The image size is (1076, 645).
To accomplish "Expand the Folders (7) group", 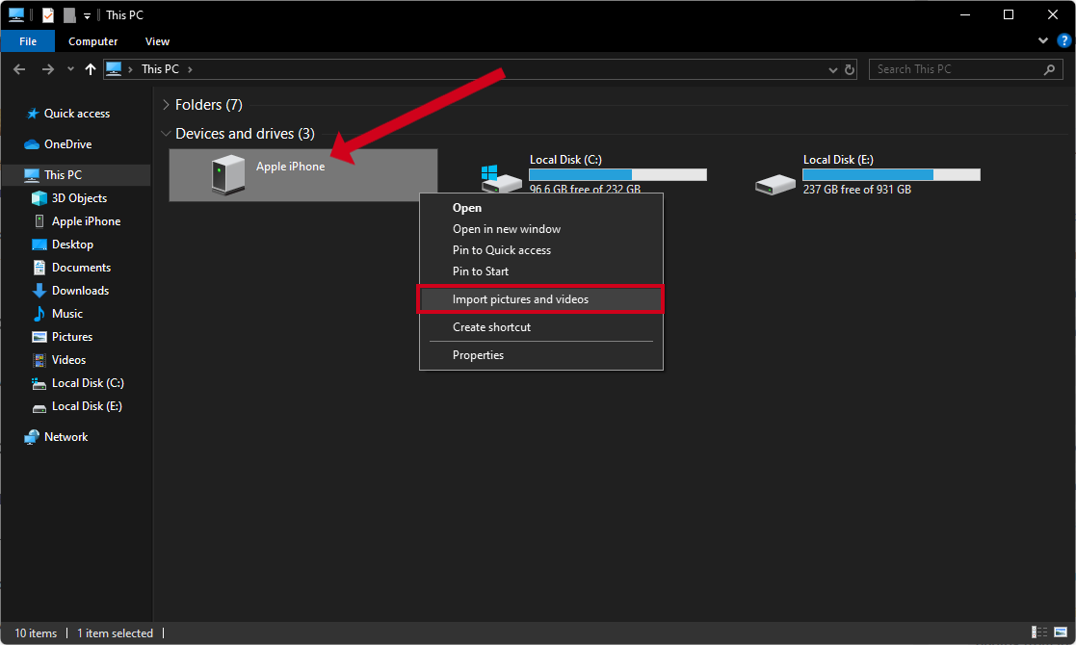I will tap(166, 105).
